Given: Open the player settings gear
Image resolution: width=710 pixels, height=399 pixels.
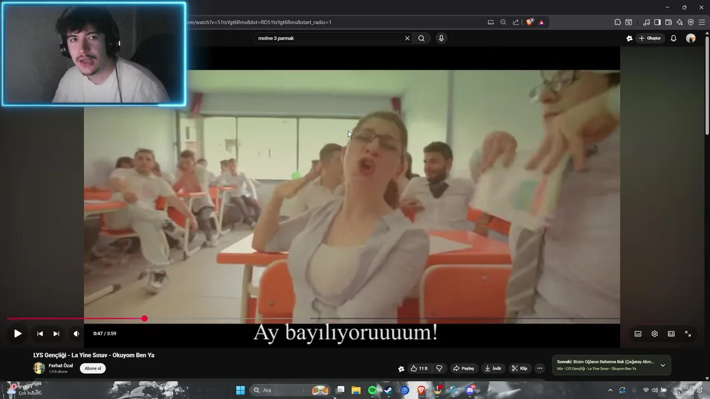Looking at the screenshot, I should (655, 334).
